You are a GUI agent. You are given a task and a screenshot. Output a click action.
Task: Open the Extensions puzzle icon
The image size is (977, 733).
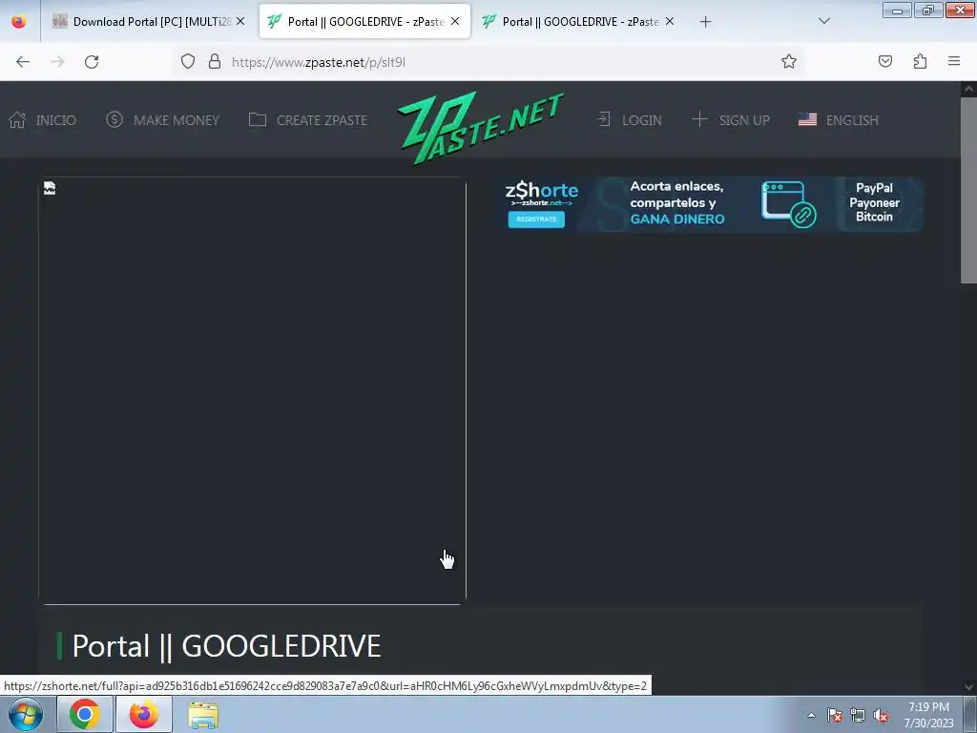pos(920,61)
